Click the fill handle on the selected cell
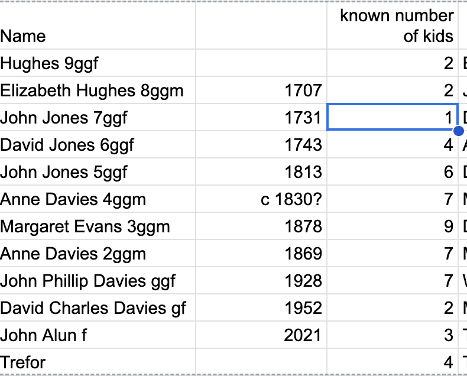 pyautogui.click(x=458, y=130)
